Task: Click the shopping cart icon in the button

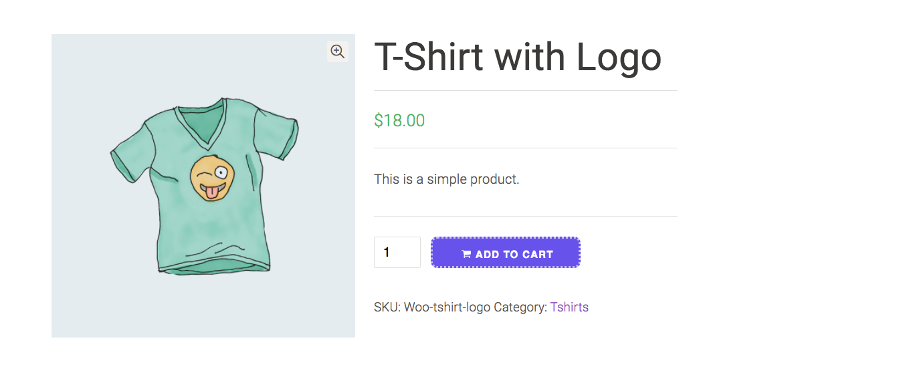Action: (x=466, y=254)
